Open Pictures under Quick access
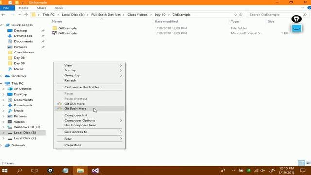Viewport: 311px width, 175px height. (20, 47)
